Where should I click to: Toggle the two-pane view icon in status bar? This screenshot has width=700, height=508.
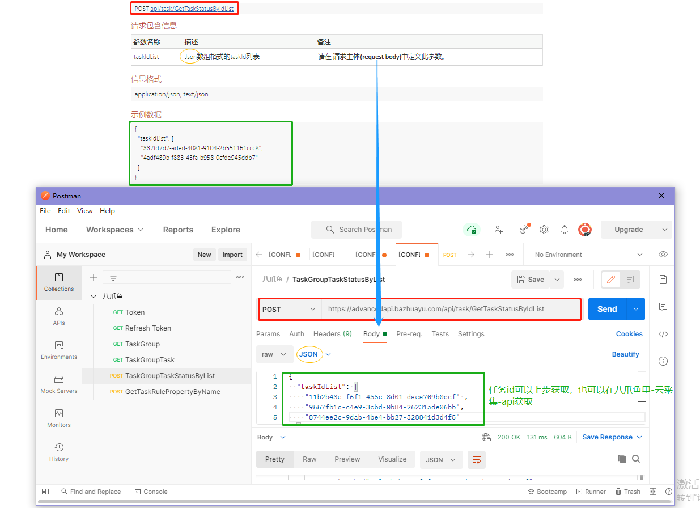[653, 492]
